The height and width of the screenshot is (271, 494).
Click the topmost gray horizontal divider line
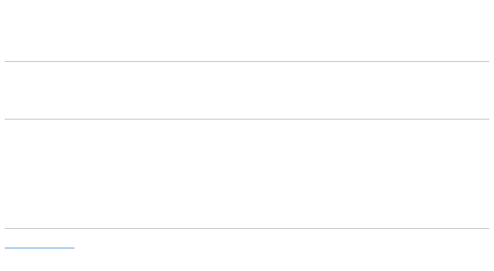247,61
